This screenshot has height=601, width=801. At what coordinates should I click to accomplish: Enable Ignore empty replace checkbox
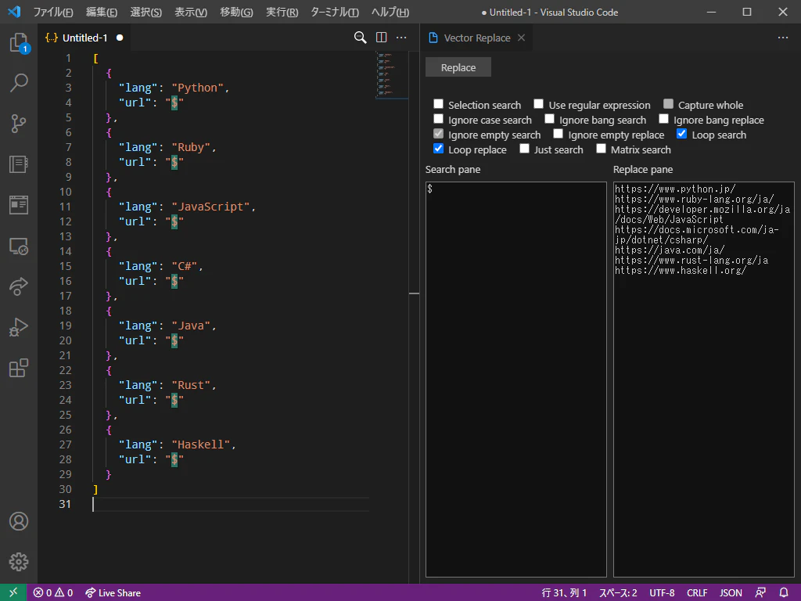pyautogui.click(x=559, y=134)
